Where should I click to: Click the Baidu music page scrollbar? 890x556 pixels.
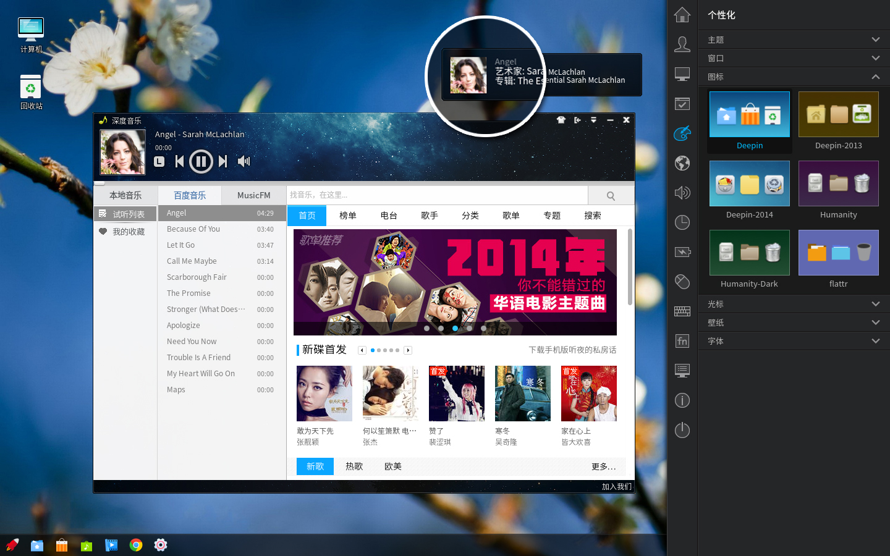click(630, 267)
